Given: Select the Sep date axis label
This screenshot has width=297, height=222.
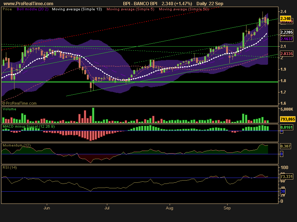Looking at the screenshot, I should tap(227, 208).
